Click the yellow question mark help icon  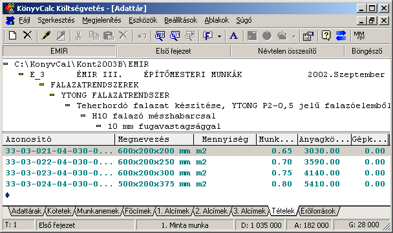click(x=326, y=36)
